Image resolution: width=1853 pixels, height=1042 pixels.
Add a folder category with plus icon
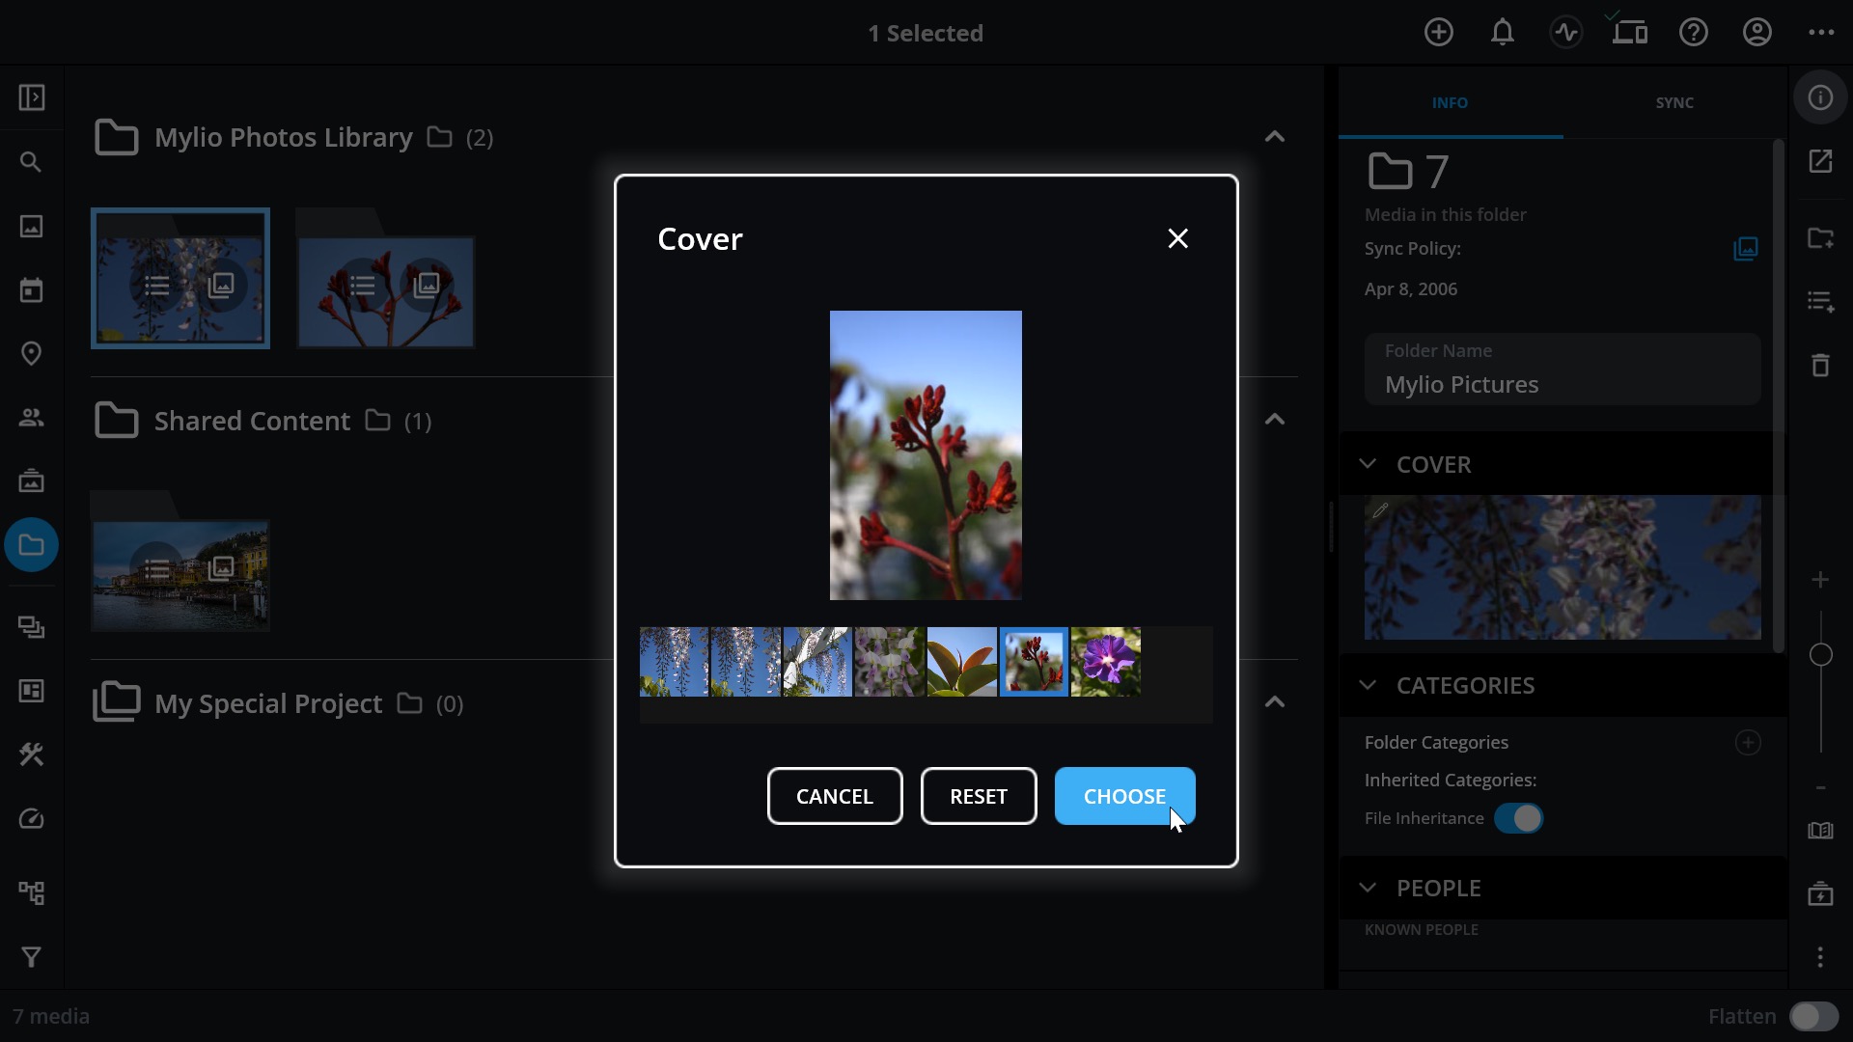(1748, 742)
